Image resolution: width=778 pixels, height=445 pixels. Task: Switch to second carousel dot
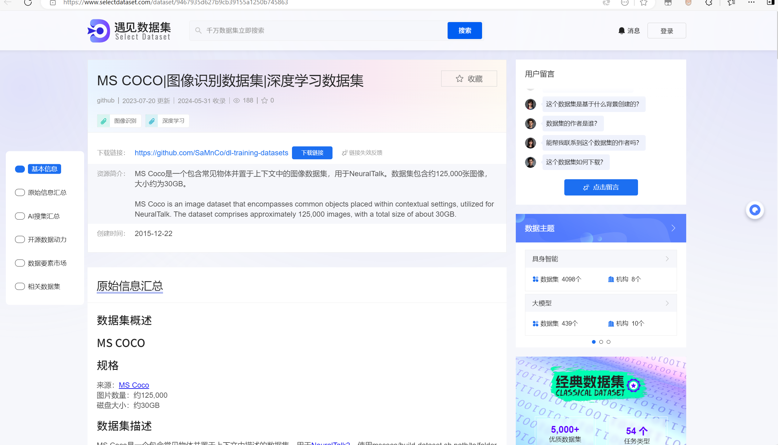601,342
